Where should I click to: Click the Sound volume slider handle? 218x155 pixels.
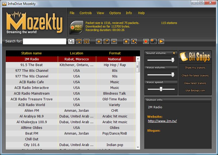[173, 60]
